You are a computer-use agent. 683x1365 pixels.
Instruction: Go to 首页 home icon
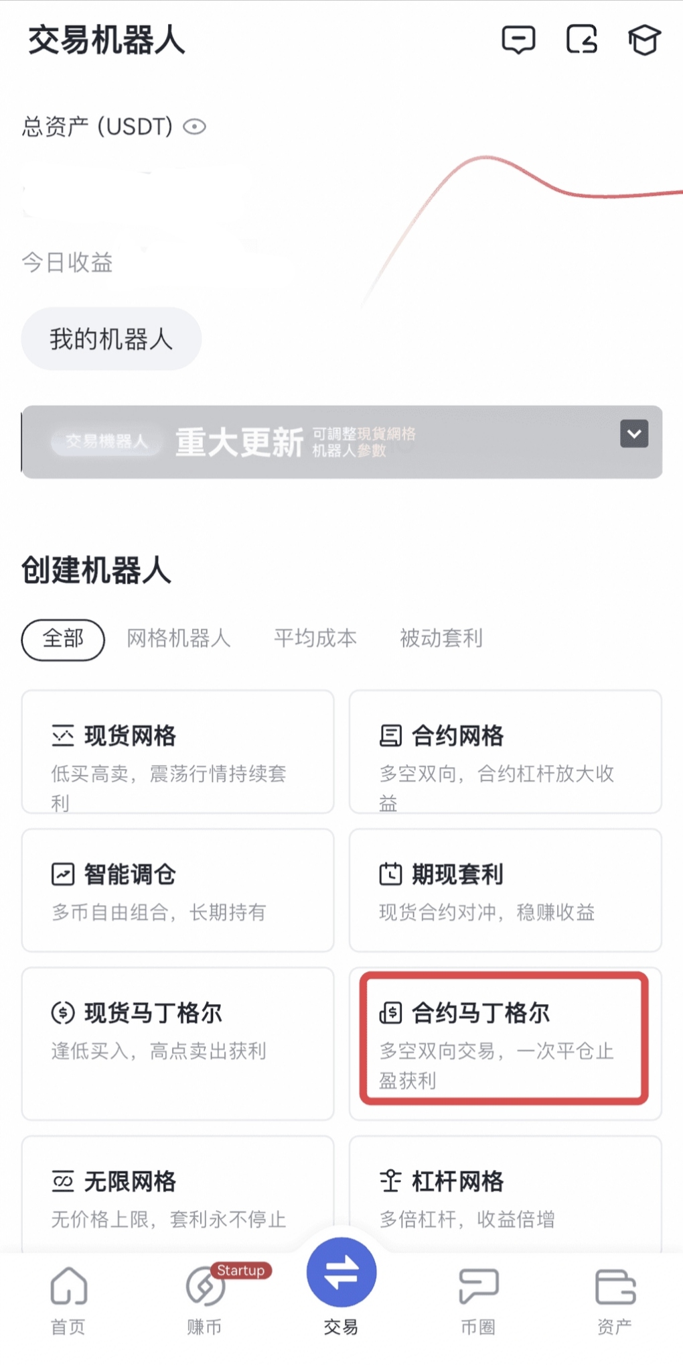click(x=68, y=1287)
